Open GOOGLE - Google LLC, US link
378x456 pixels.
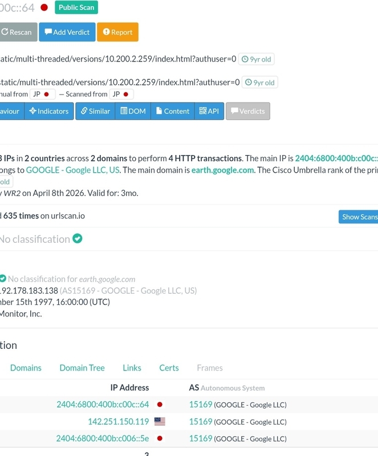tap(73, 170)
